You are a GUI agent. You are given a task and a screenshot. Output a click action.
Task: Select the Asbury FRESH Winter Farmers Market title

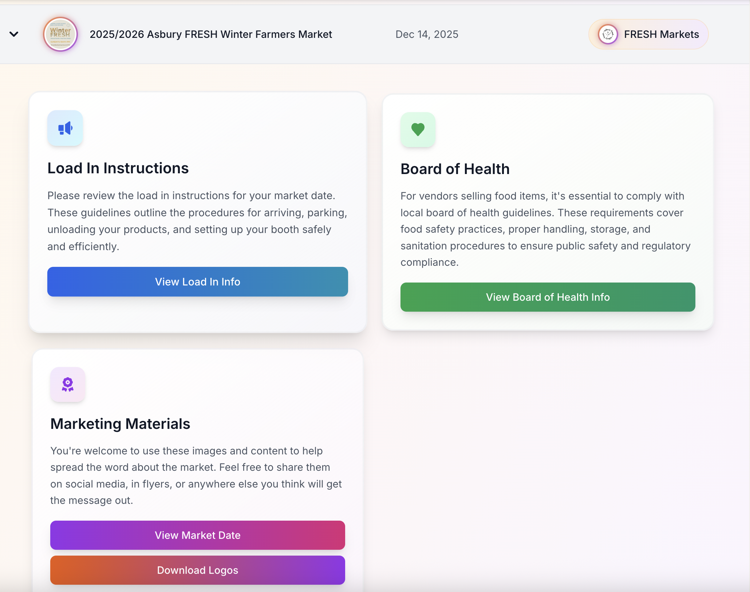[211, 34]
